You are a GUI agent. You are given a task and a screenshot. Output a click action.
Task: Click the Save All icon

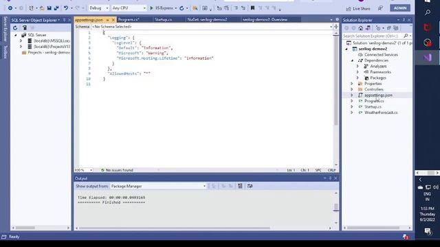56,8
